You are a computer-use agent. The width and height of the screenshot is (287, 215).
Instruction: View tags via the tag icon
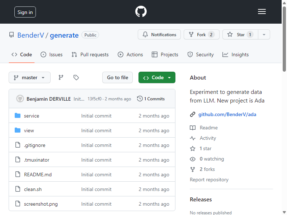[76, 77]
